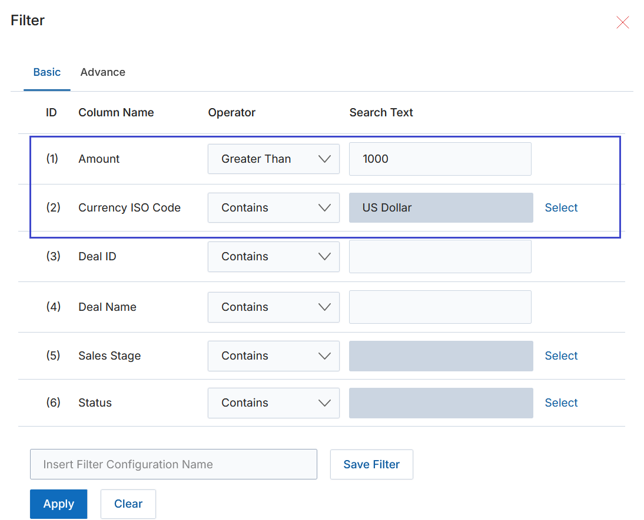The image size is (644, 520).
Task: Open the Amount operator dropdown
Action: (x=274, y=159)
